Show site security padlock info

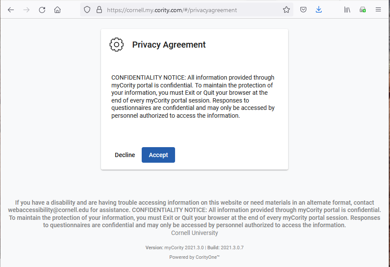pyautogui.click(x=99, y=10)
